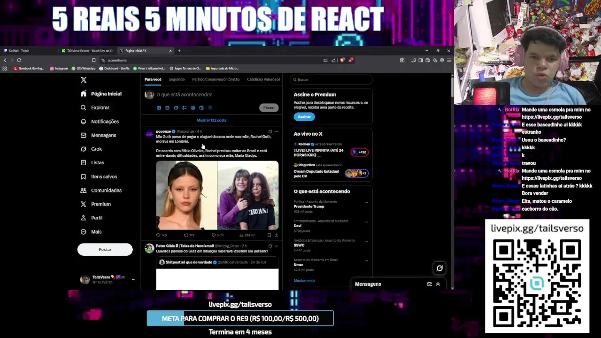Open SSWC trend options dots
This screenshot has height=338, width=601.
pyautogui.click(x=366, y=241)
